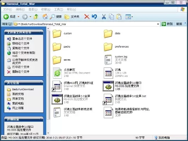The image size is (188, 141).
Task: Open the Forward button history dropdown
Action: 30,17
